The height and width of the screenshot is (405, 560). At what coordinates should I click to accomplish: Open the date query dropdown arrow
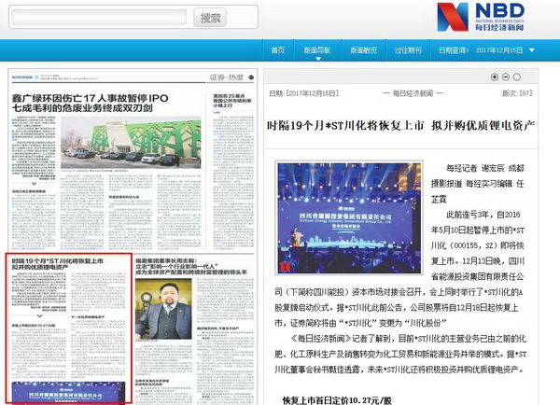[532, 50]
